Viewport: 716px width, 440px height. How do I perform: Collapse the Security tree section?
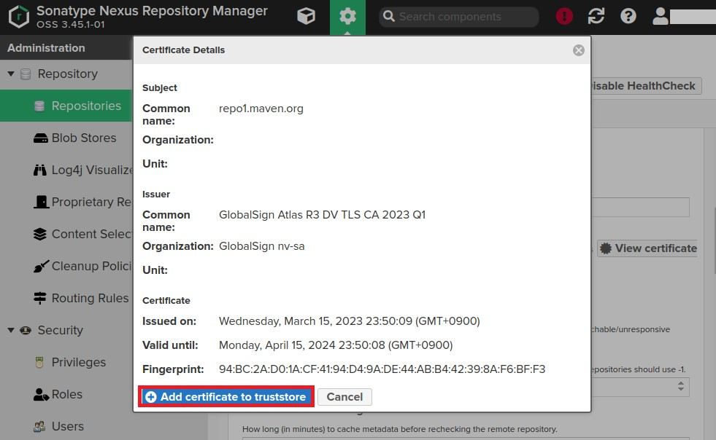pyautogui.click(x=11, y=330)
